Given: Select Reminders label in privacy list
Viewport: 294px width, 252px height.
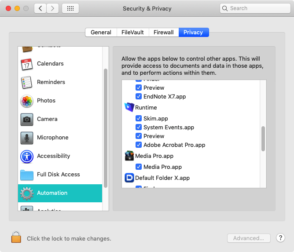Looking at the screenshot, I should tap(51, 82).
